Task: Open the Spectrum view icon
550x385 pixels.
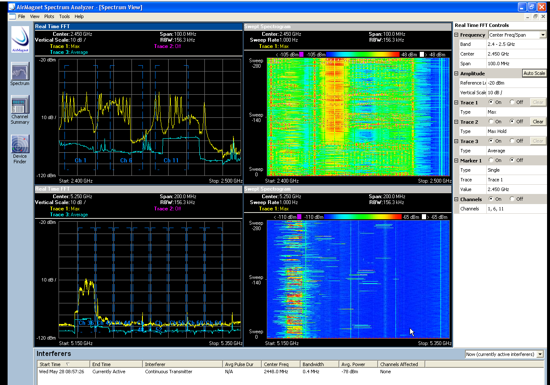Action: [x=20, y=72]
